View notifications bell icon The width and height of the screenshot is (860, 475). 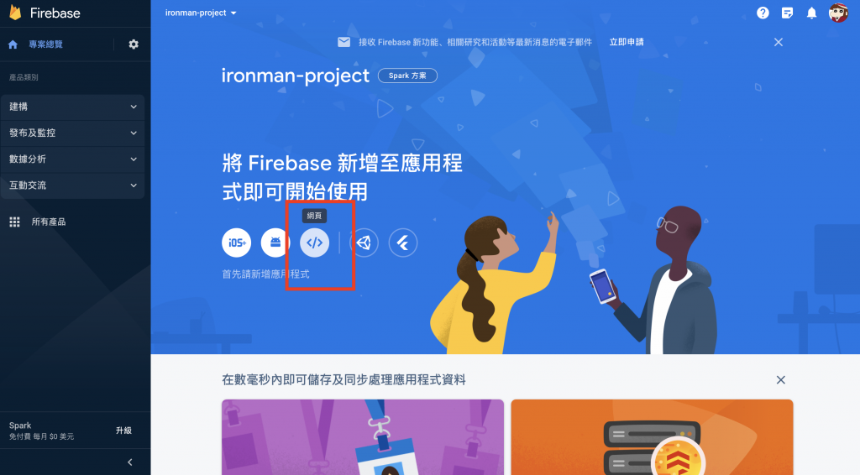[x=811, y=13]
